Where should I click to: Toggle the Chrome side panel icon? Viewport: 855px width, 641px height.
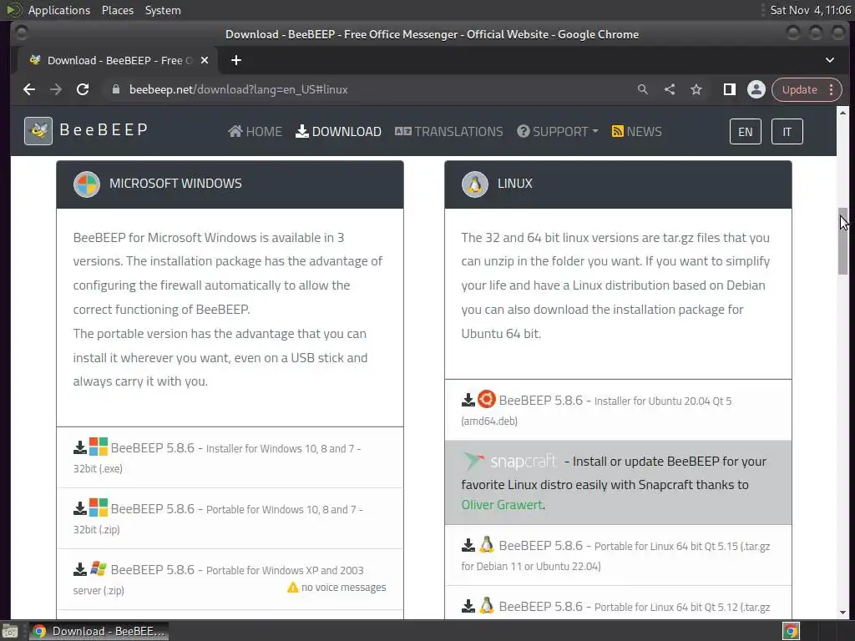click(x=729, y=89)
